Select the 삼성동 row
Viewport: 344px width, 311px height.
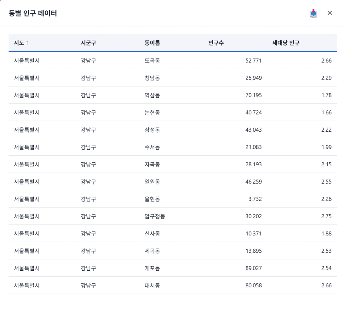(x=152, y=130)
